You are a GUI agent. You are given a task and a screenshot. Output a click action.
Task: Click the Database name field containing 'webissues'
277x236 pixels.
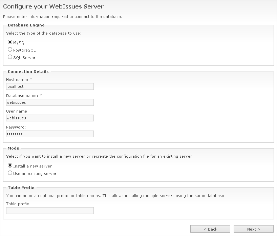point(49,102)
